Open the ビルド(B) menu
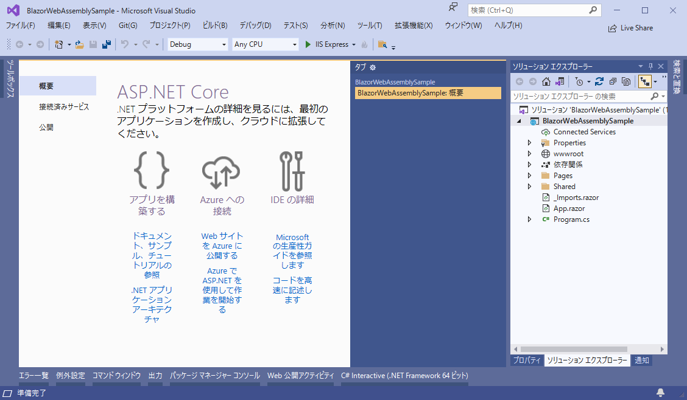 (x=214, y=26)
